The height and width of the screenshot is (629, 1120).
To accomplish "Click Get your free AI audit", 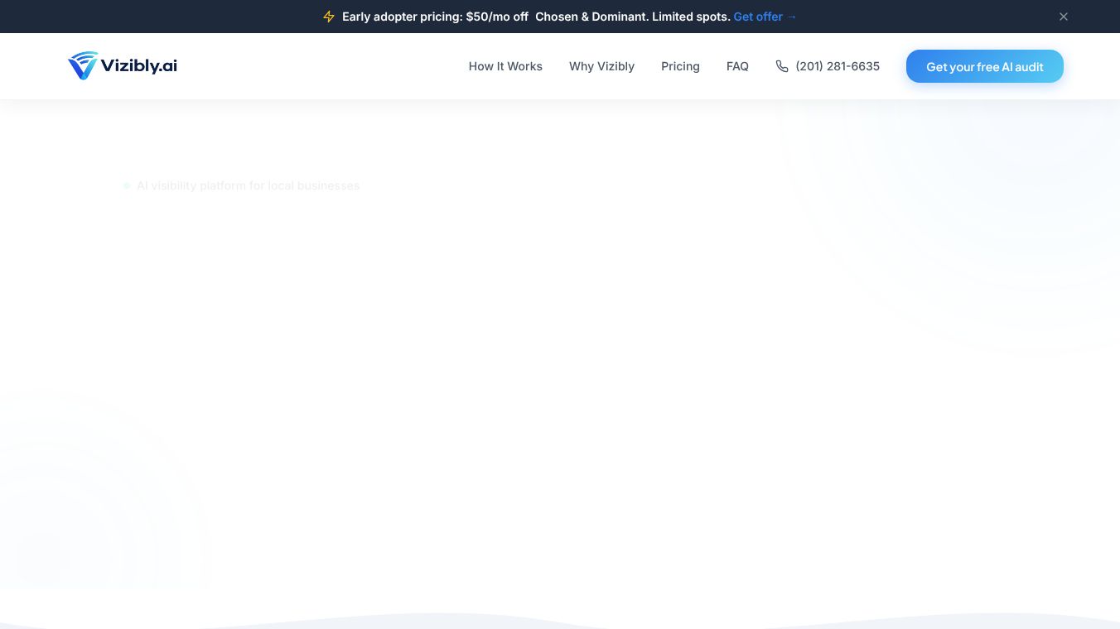I will (985, 66).
